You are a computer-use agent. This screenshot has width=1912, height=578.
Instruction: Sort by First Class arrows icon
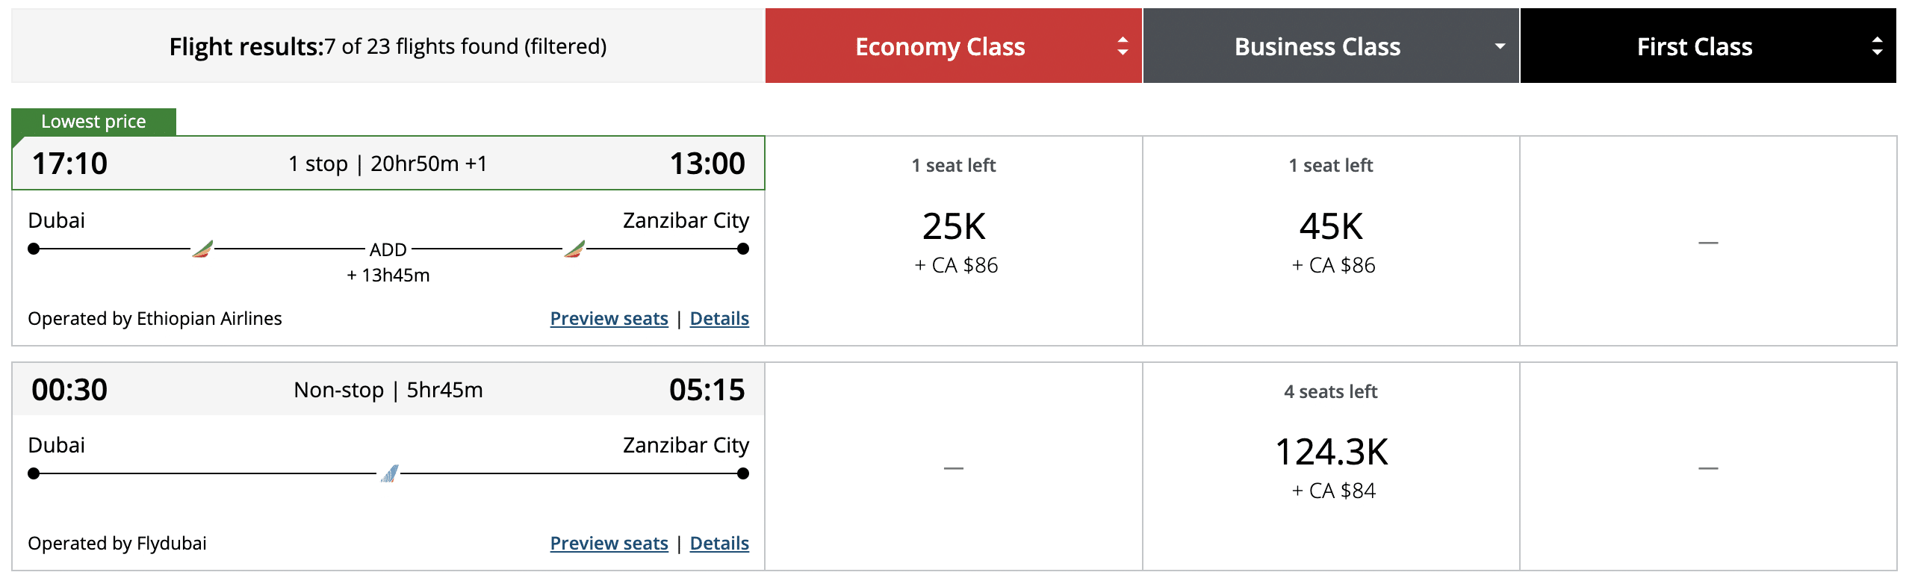[x=1876, y=46]
